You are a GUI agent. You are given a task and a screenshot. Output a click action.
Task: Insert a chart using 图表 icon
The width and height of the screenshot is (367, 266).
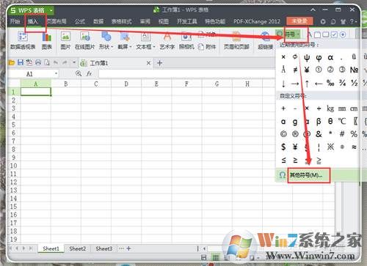47,41
